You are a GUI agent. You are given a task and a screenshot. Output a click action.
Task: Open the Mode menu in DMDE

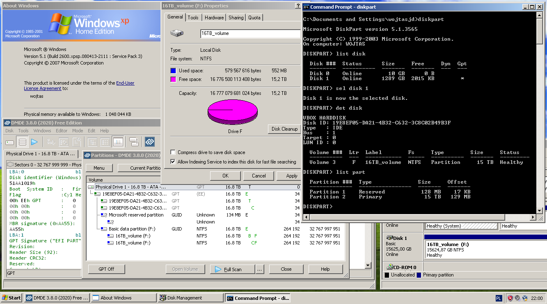[x=78, y=131]
